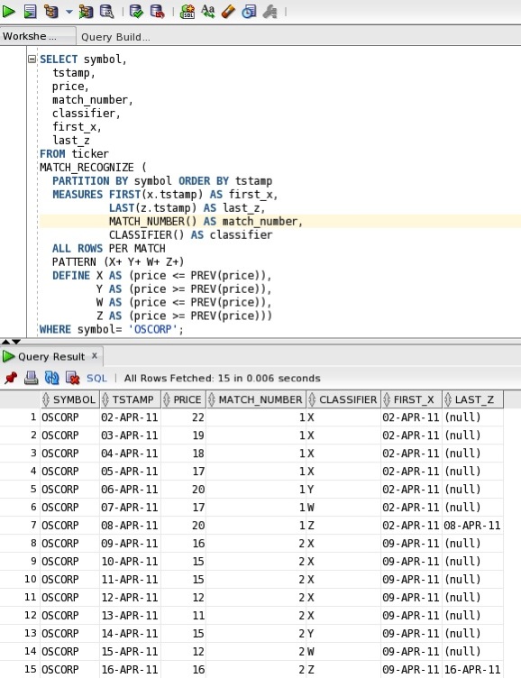Click the Explain Plan icon
The width and height of the screenshot is (521, 678).
(51, 11)
